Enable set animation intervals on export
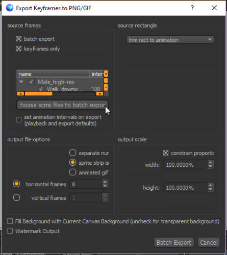The width and height of the screenshot is (227, 255). pyautogui.click(x=19, y=120)
